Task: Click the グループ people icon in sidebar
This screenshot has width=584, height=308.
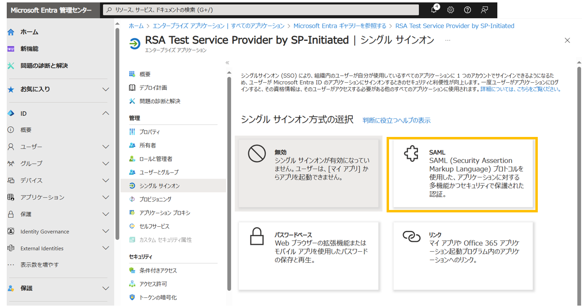Action: click(11, 163)
